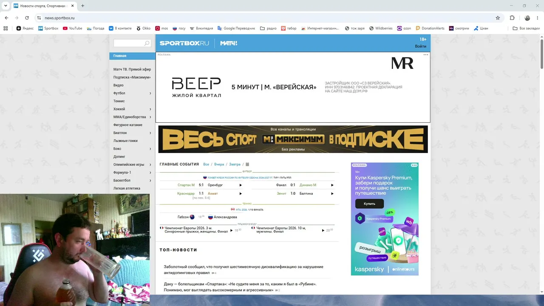Expand the Биатлон submenu arrow
The image size is (544, 306).
tap(150, 133)
